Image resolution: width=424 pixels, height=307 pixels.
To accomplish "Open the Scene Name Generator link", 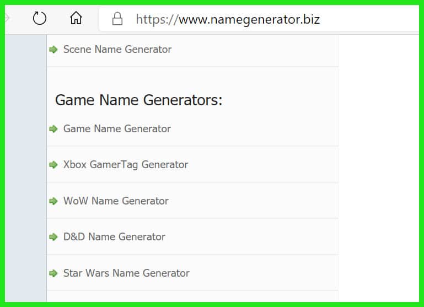I will (117, 50).
